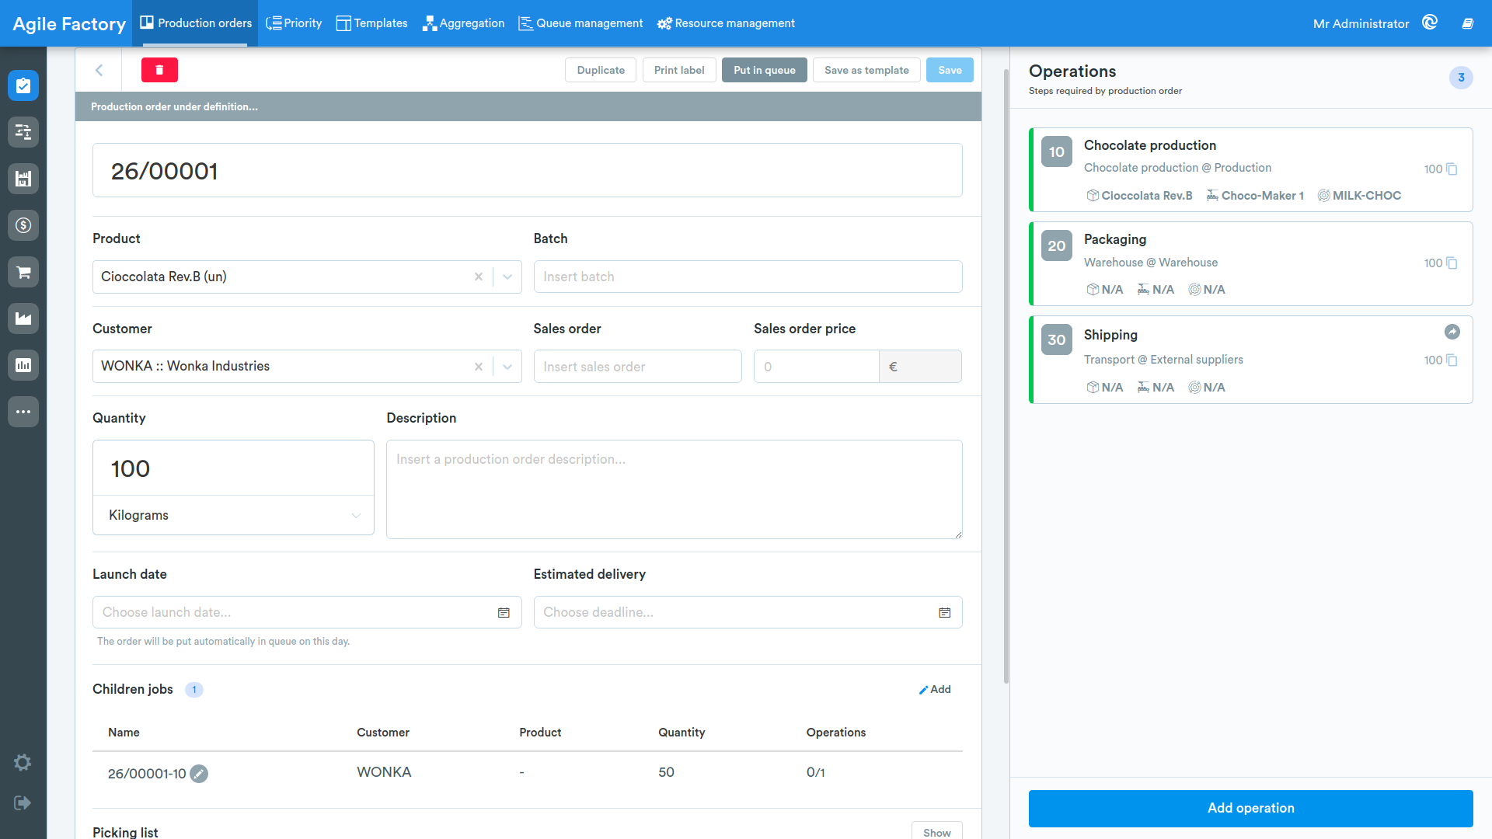Add a children job via Add link
Screen dimensions: 1492x839
point(935,690)
